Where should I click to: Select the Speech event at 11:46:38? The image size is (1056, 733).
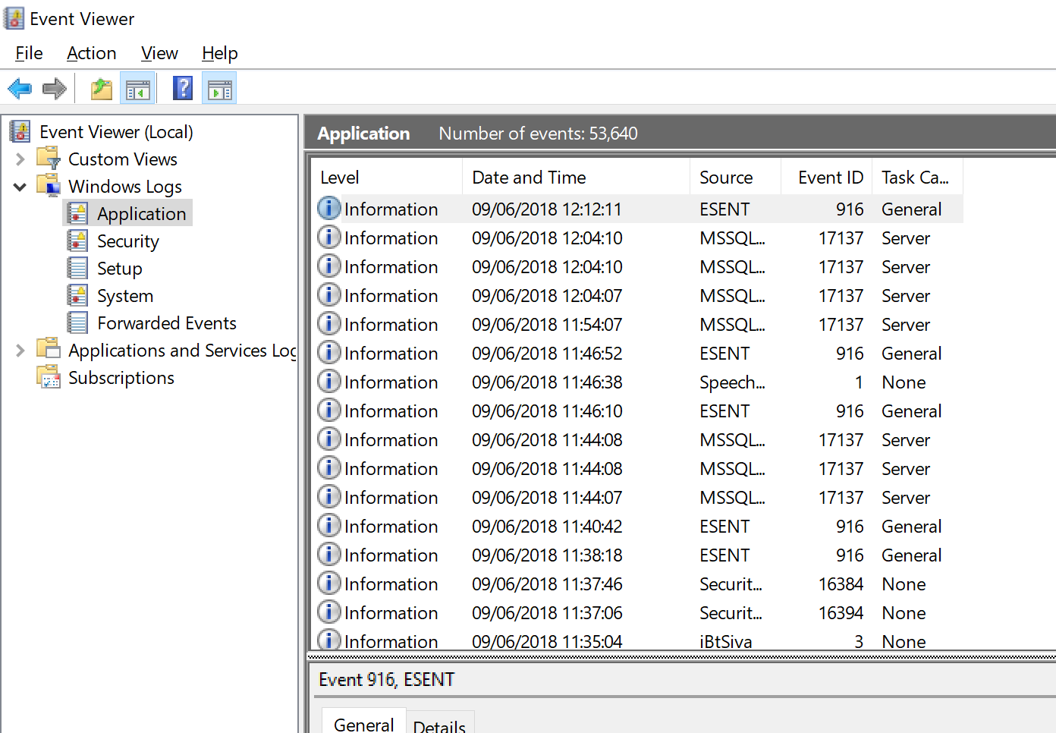coord(546,382)
